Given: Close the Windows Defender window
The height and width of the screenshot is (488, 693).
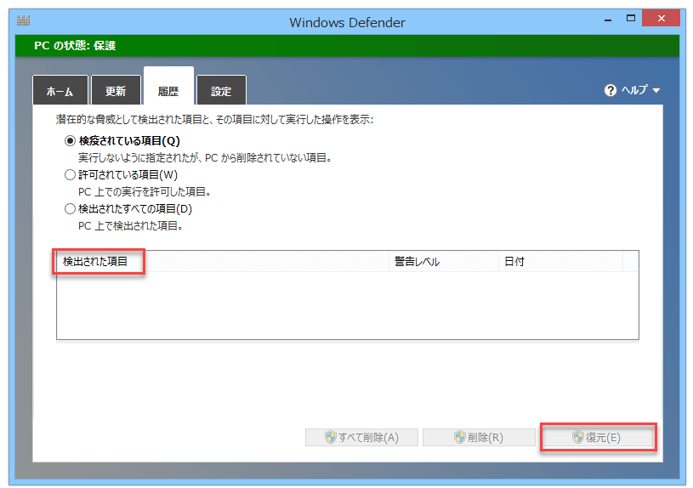Looking at the screenshot, I should [x=662, y=18].
